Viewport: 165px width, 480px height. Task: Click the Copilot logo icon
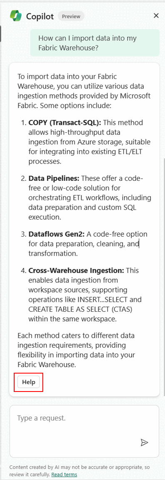[15, 15]
